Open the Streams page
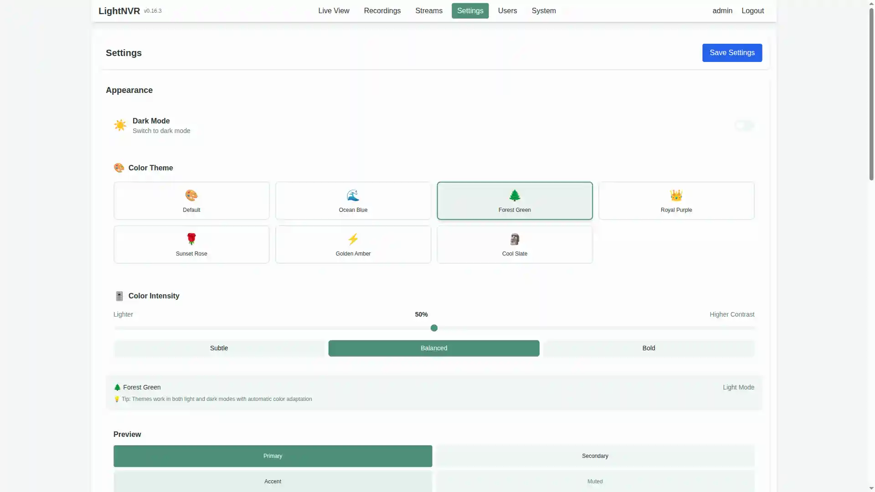875x492 pixels. [428, 10]
